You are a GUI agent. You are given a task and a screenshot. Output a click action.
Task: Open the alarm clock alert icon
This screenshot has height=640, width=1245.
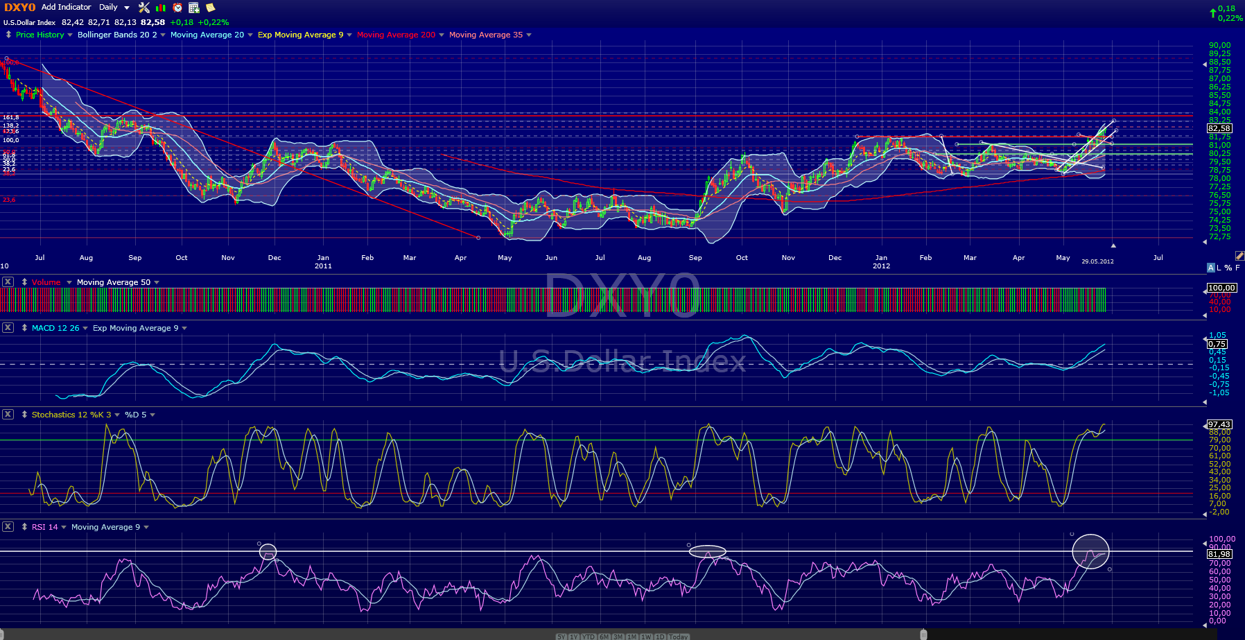point(177,8)
